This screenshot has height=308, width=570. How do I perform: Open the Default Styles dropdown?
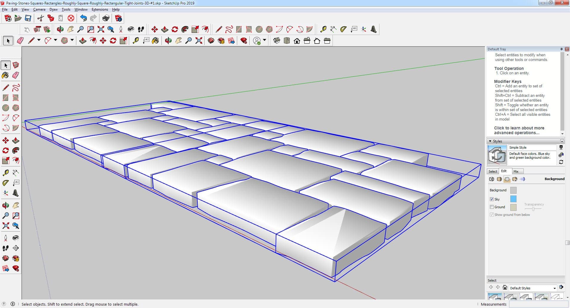pyautogui.click(x=554, y=288)
